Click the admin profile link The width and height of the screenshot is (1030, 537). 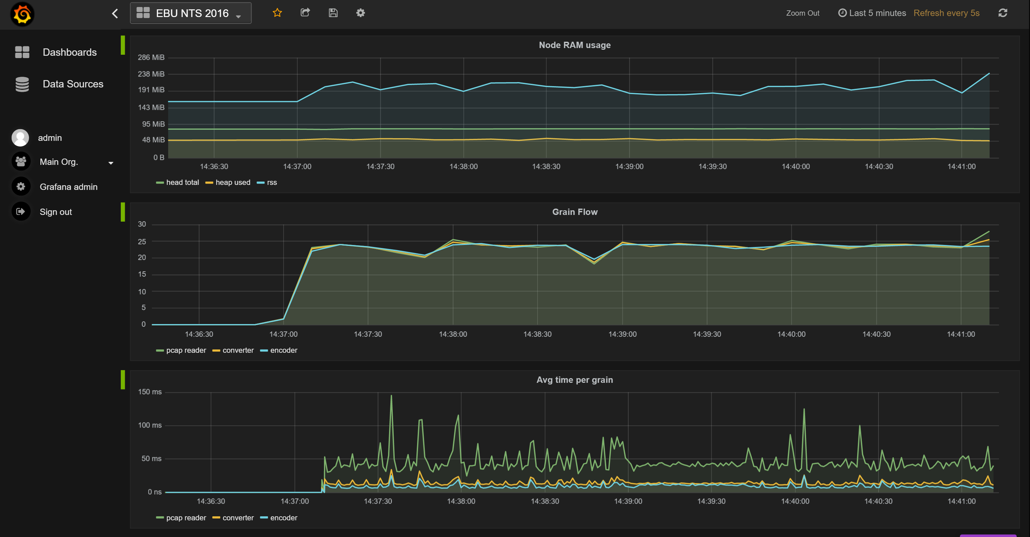50,138
